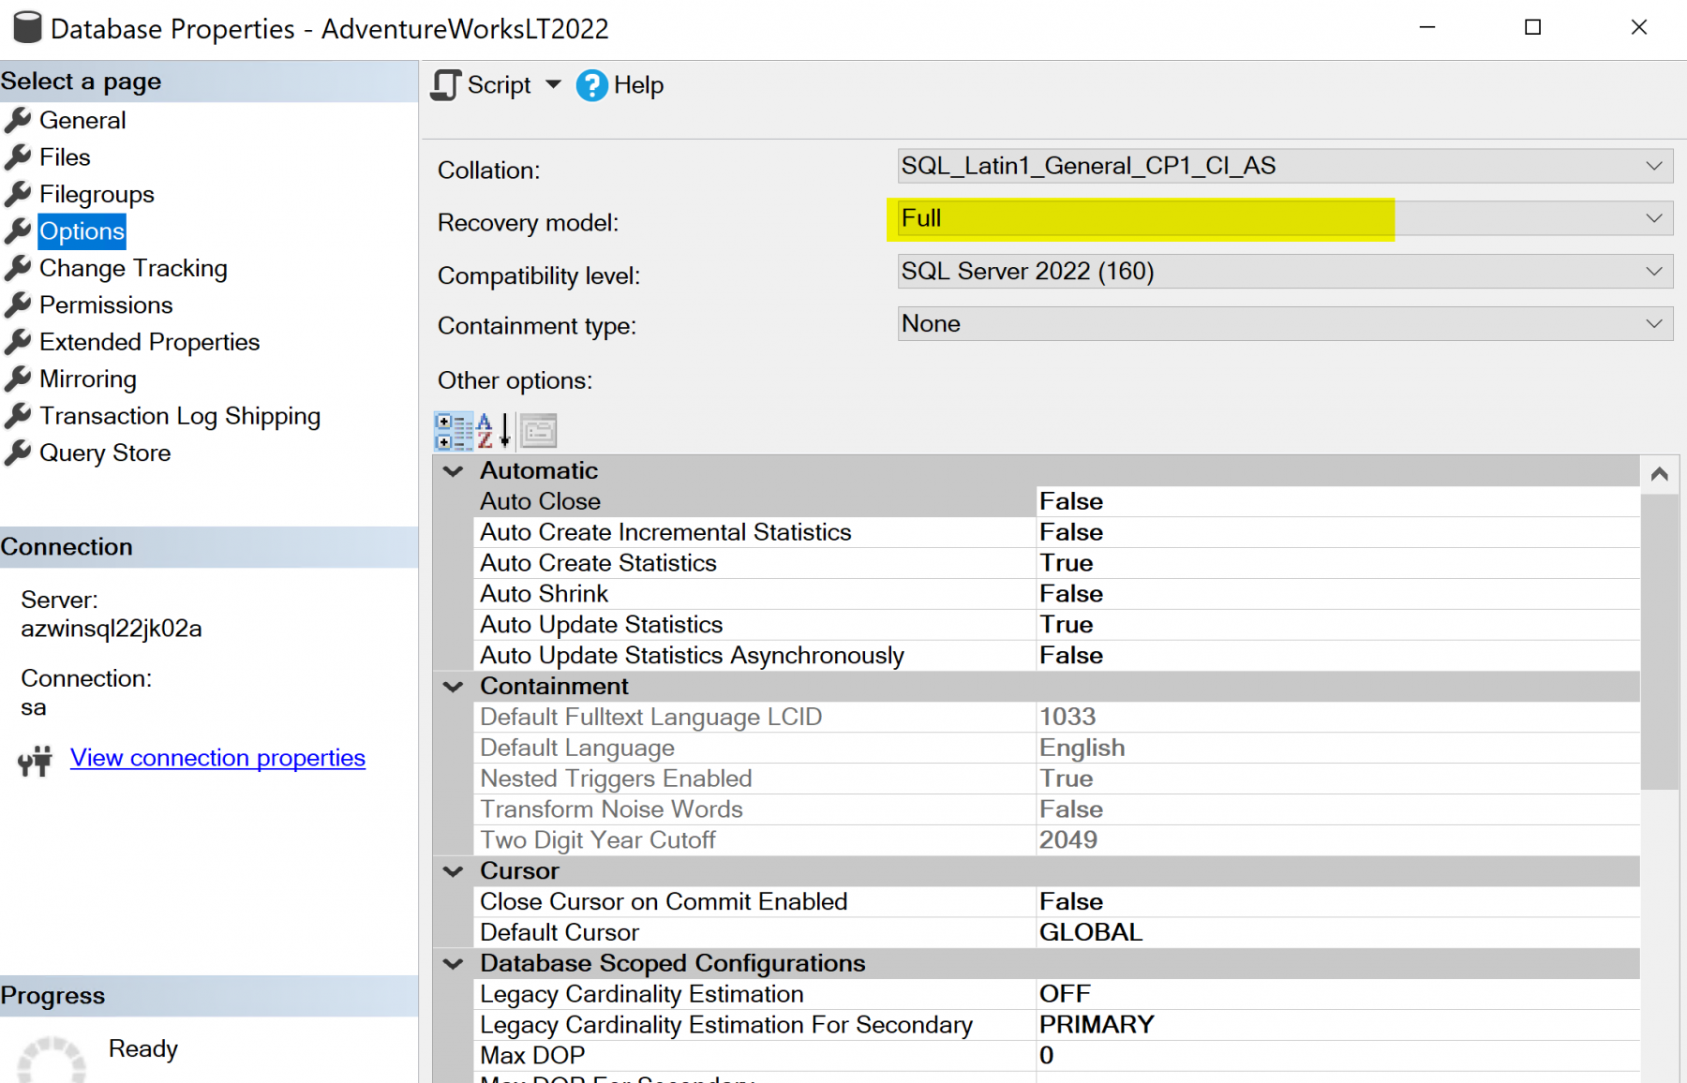Image resolution: width=1687 pixels, height=1083 pixels.
Task: Click wrench icon beside General
Action: click(18, 120)
